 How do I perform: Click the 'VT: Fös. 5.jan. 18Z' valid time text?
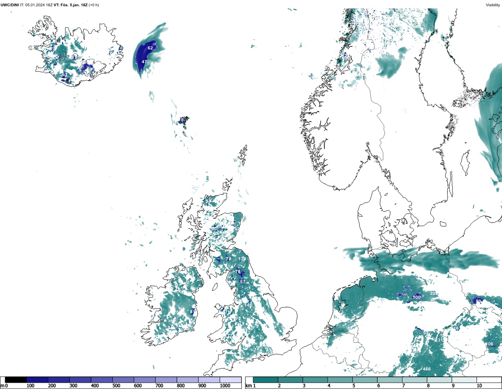click(71, 5)
